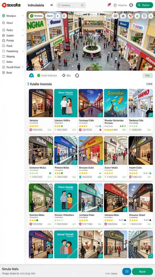Click the edit badge on Somodaii thumbnail
Image resolution: width=155 pixels, height=277 pixels.
point(100,115)
